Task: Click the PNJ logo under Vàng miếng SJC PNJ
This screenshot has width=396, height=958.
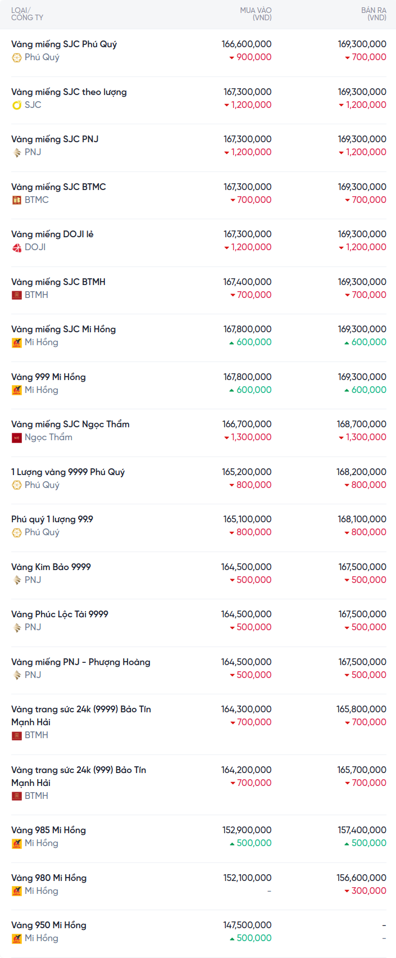Action: (x=17, y=152)
